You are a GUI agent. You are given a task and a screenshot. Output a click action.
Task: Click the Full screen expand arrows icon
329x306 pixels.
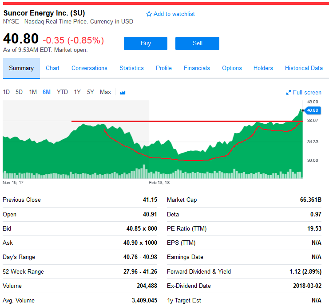point(289,92)
